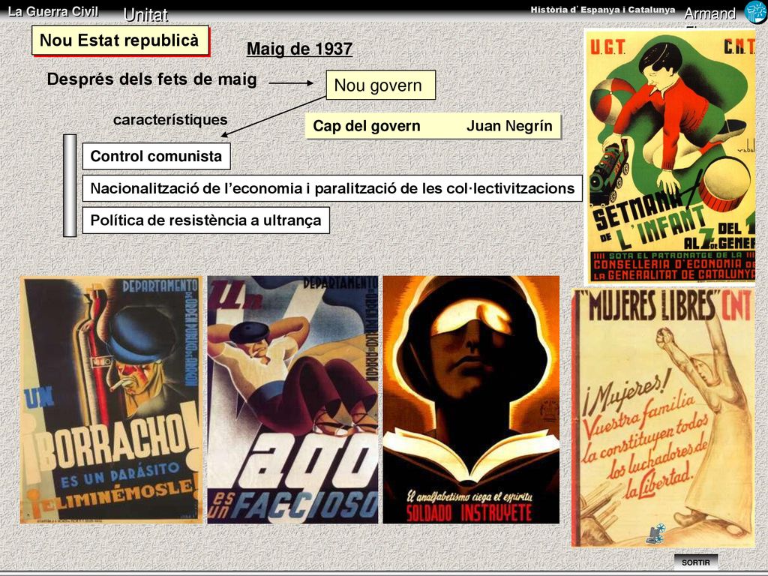The width and height of the screenshot is (768, 576).
Task: Click the SORTIR exit button
Action: tap(695, 562)
